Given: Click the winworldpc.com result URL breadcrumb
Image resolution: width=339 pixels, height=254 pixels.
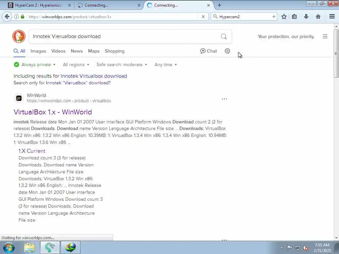Looking at the screenshot, I should pos(69,101).
